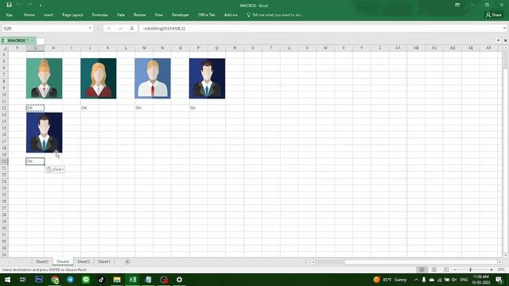Screen dimensions: 509x286
Task: Select the dark-haired man picture in row 5
Action: (207, 79)
